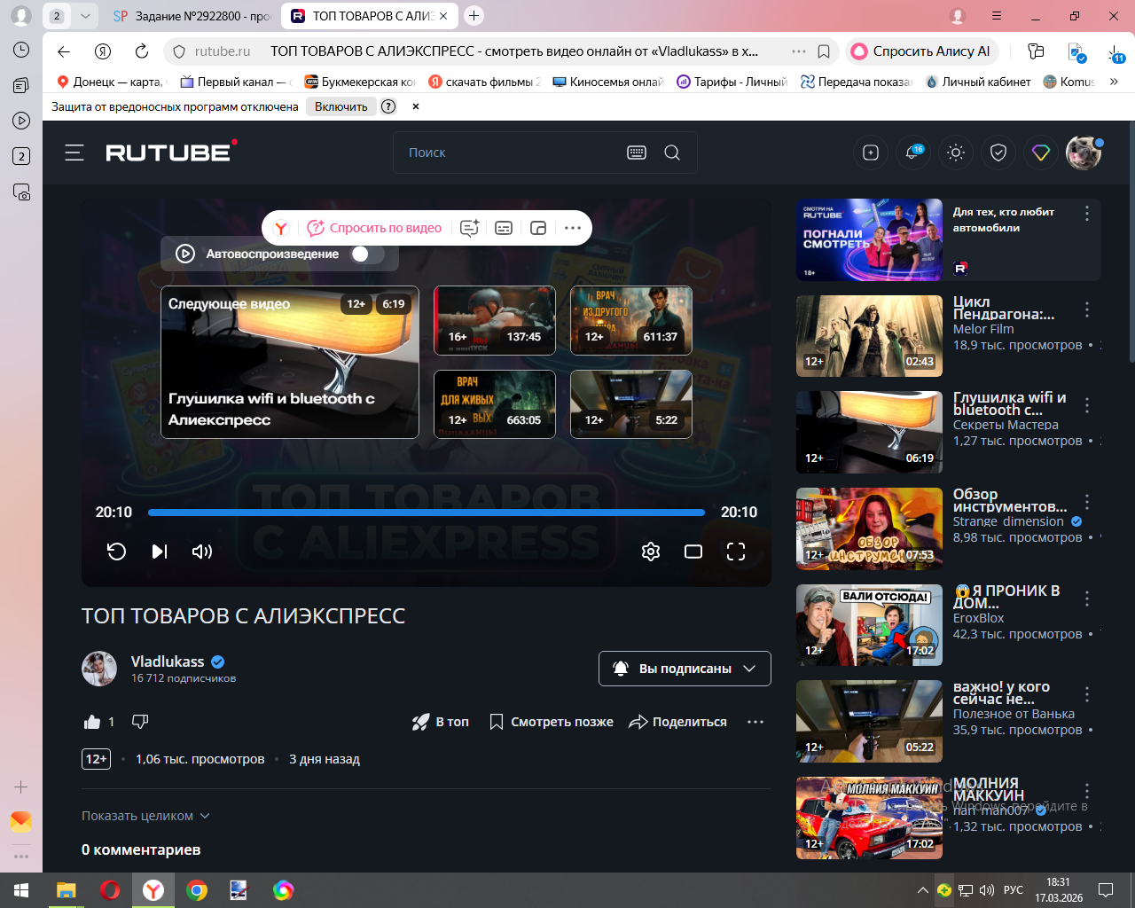Expand description with Показать целиком
1135x908 pixels.
click(x=145, y=816)
